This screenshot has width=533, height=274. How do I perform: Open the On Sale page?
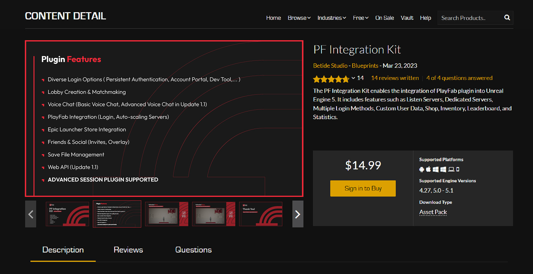pyautogui.click(x=384, y=18)
